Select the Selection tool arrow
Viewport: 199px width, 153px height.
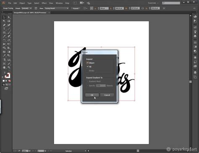tap(4, 17)
